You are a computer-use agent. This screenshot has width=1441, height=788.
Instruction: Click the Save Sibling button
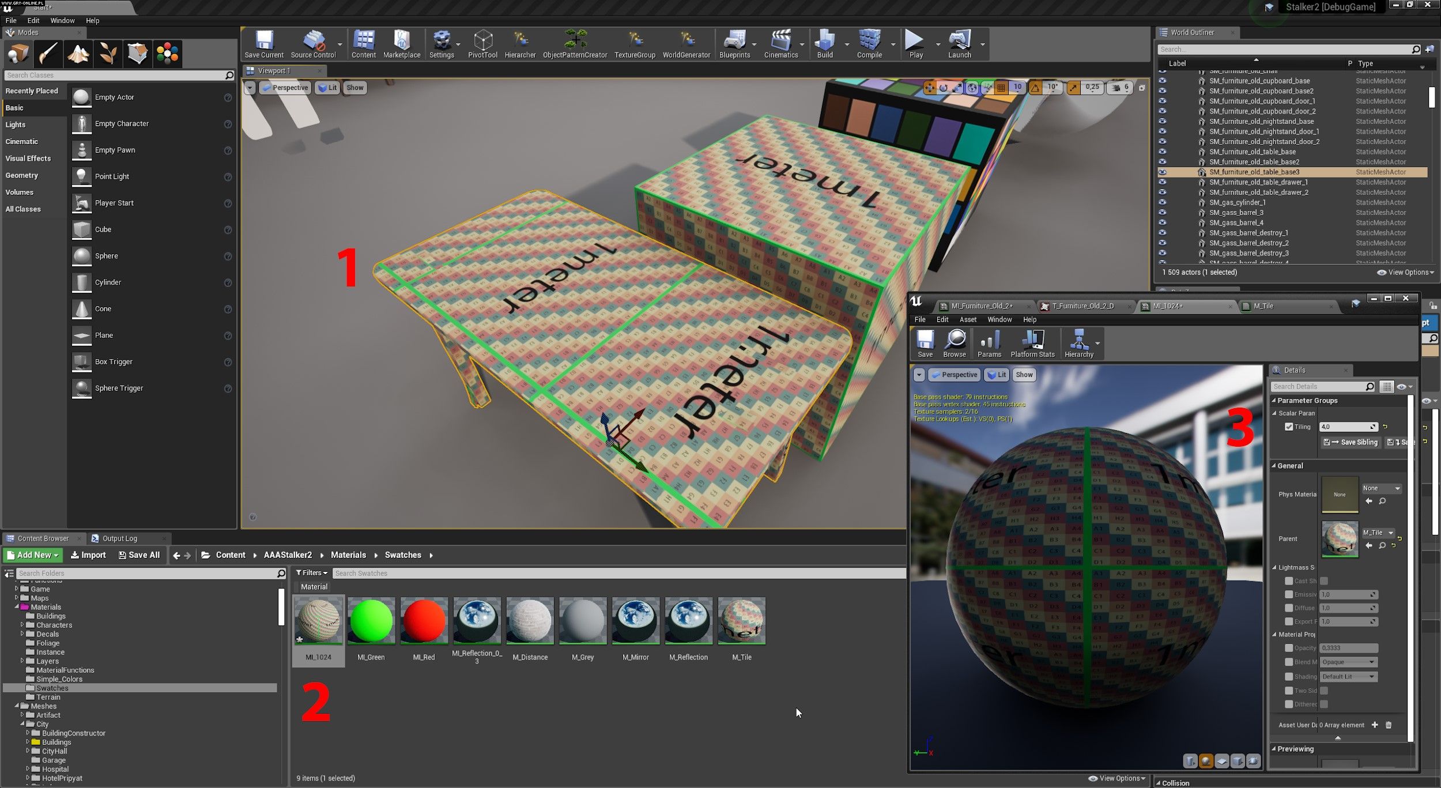point(1351,442)
